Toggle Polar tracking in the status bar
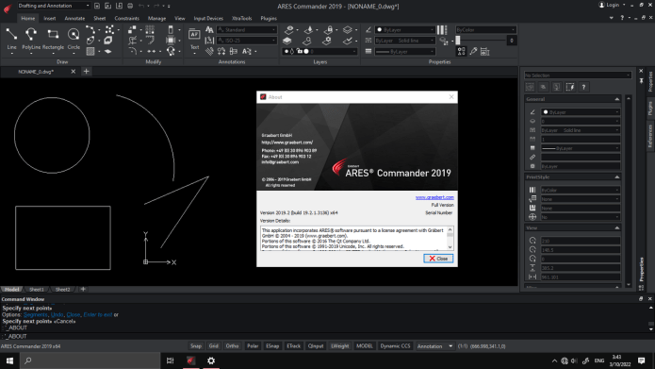The image size is (655, 369). point(253,346)
